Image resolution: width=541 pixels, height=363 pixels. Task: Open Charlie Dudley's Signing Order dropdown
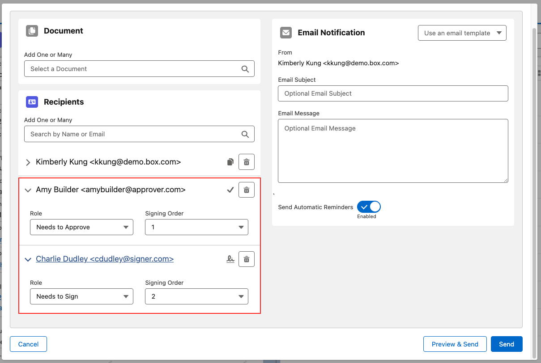click(x=196, y=296)
